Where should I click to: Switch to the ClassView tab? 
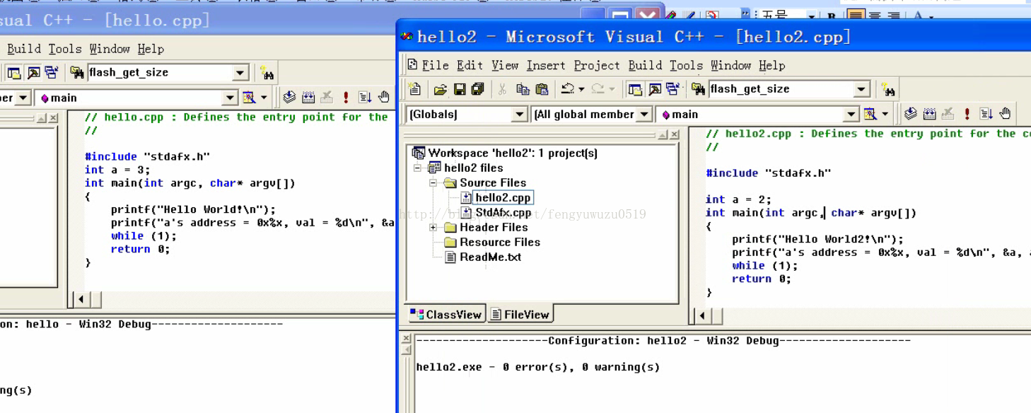click(x=446, y=315)
